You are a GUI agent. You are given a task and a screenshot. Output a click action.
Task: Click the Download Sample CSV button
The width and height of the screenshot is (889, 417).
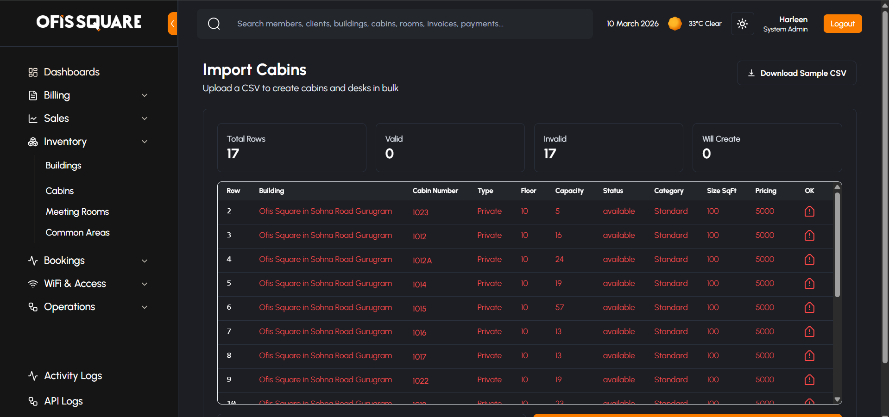796,73
